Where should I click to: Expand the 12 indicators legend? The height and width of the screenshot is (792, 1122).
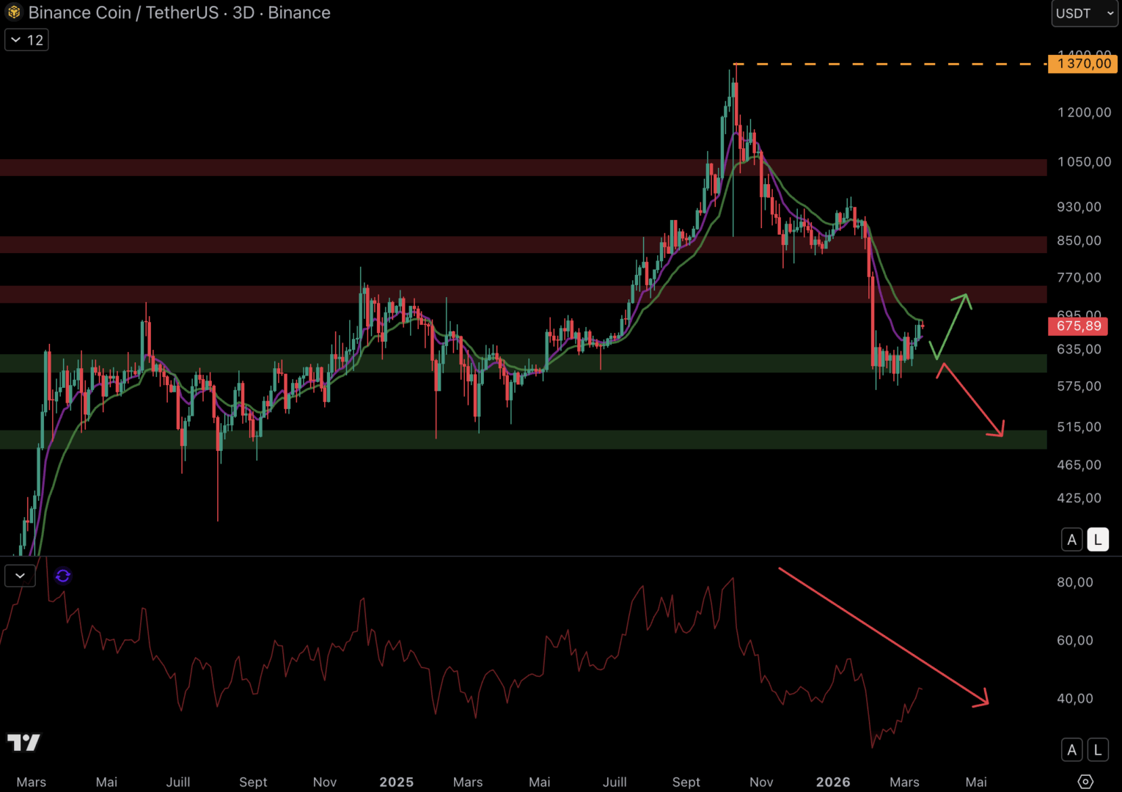26,40
